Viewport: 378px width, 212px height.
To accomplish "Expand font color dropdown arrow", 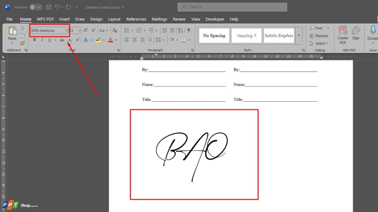I will pos(116,40).
